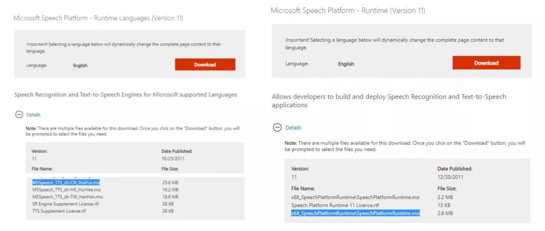545x231 pixels.
Task: Open Details link on Runtime Languages page
Action: pos(33,115)
